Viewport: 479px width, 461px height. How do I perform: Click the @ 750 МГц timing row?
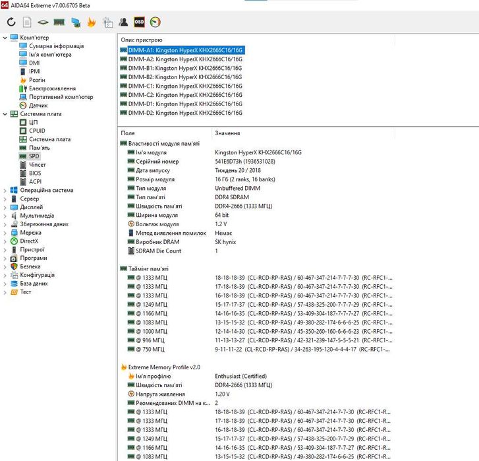pos(256,349)
